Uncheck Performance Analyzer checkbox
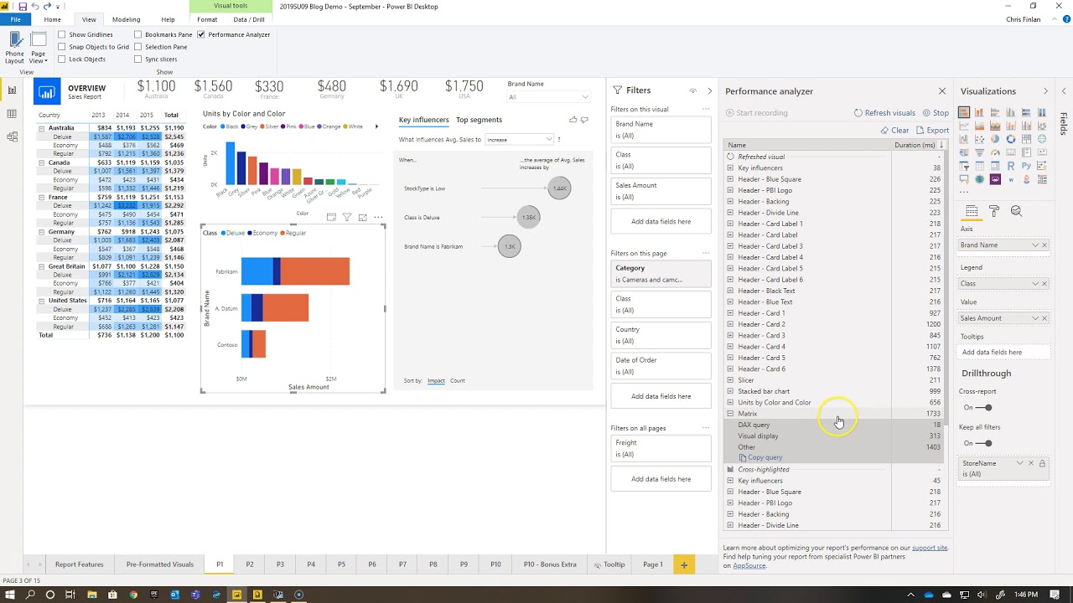 [x=201, y=34]
